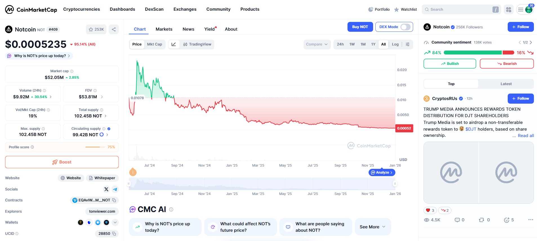Screen dimensions: 537x241
Task: Open the Compare dropdown
Action: pyautogui.click(x=317, y=44)
